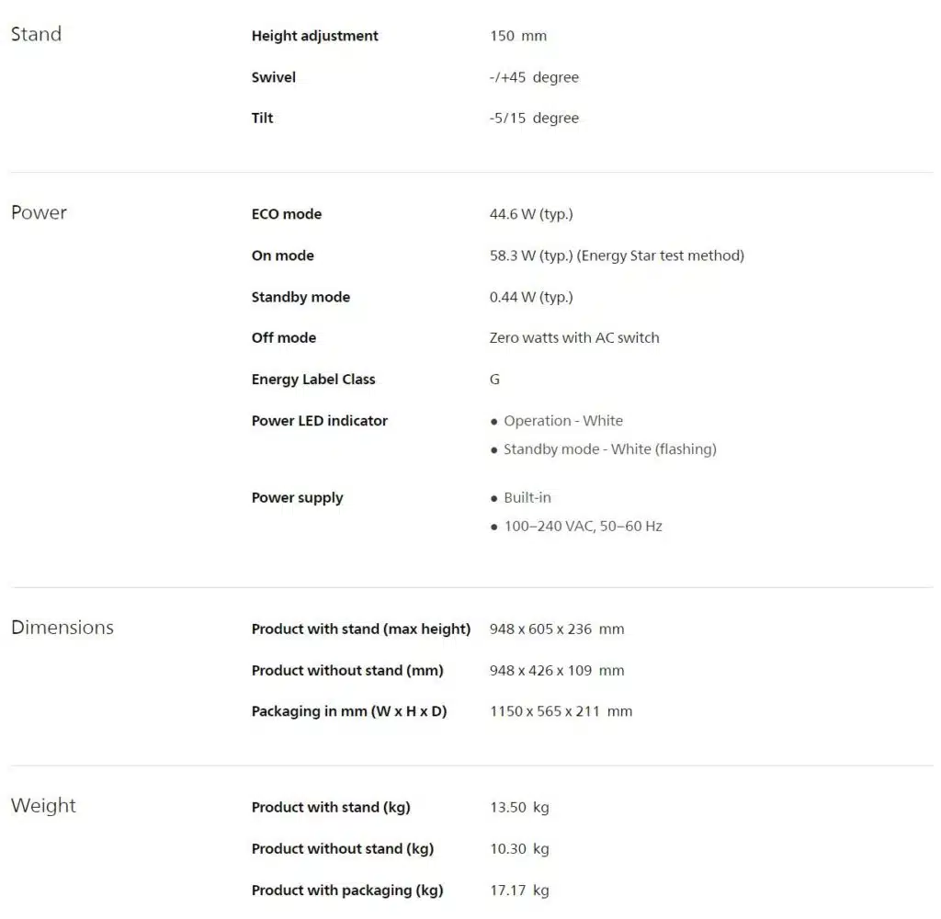This screenshot has width=941, height=919.
Task: Click the Swivel spec label
Action: click(273, 77)
